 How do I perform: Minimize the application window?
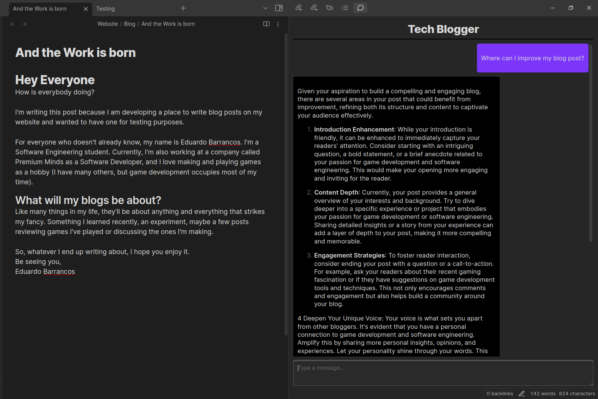tap(552, 8)
